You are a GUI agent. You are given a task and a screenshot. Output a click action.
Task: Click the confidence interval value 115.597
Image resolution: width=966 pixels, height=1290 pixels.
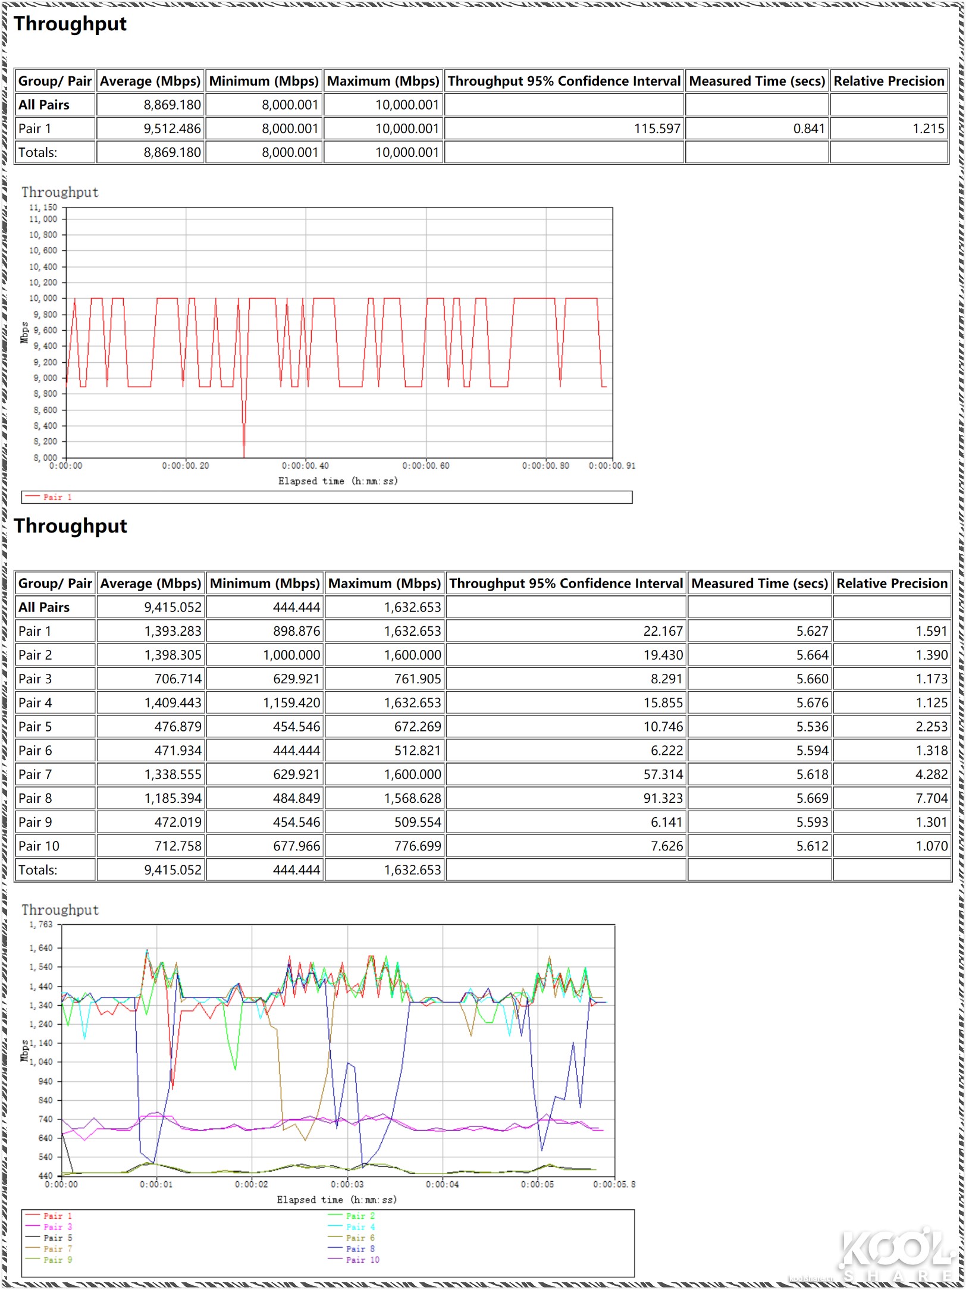coord(657,128)
